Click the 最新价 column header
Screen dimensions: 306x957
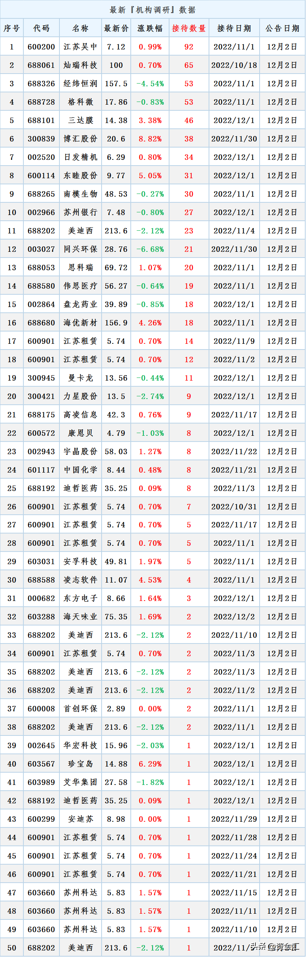click(x=116, y=28)
